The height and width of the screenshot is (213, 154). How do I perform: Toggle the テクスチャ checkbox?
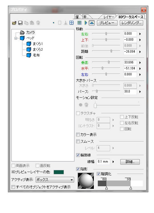click(x=78, y=113)
